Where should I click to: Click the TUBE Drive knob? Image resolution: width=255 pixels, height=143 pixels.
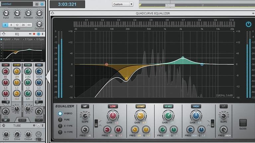click(17, 134)
